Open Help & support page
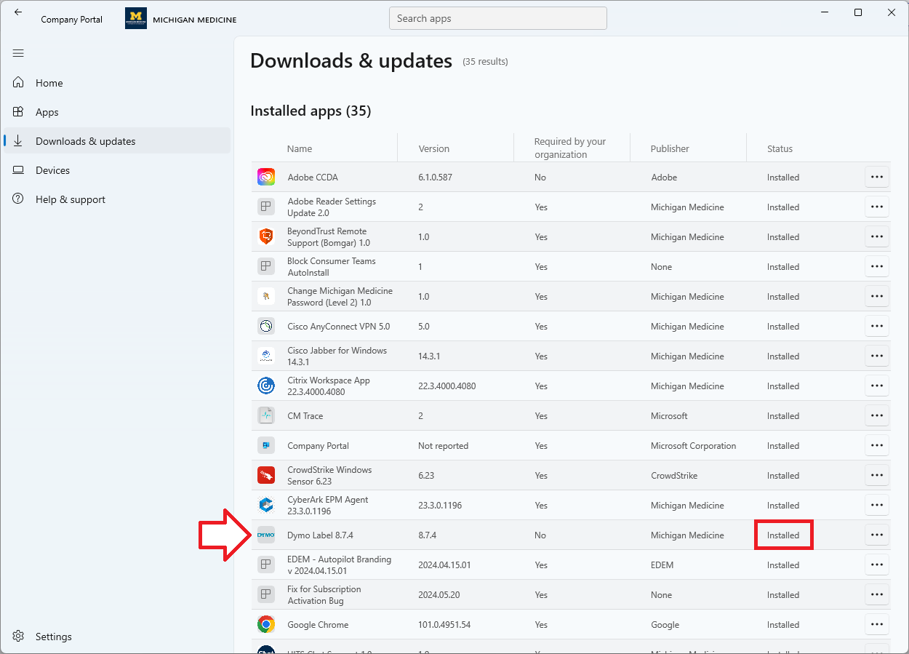 (70, 199)
